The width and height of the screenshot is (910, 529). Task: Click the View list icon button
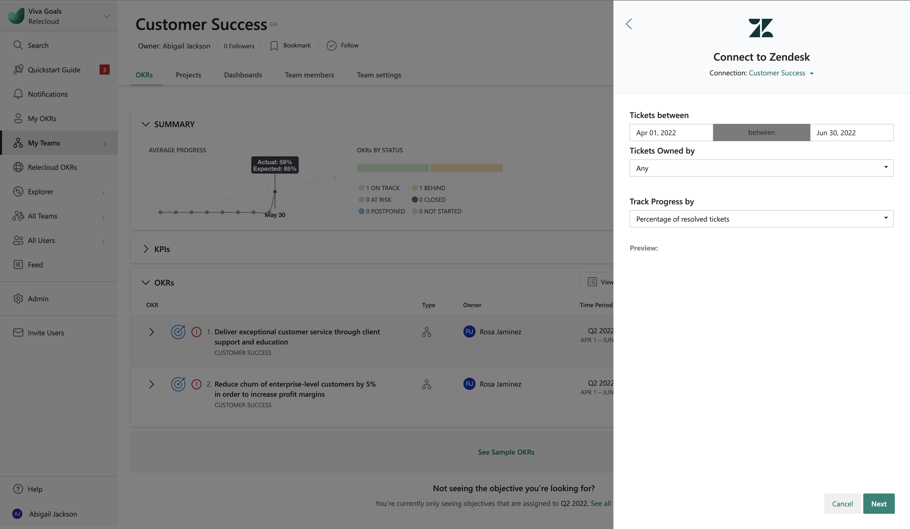pos(592,282)
